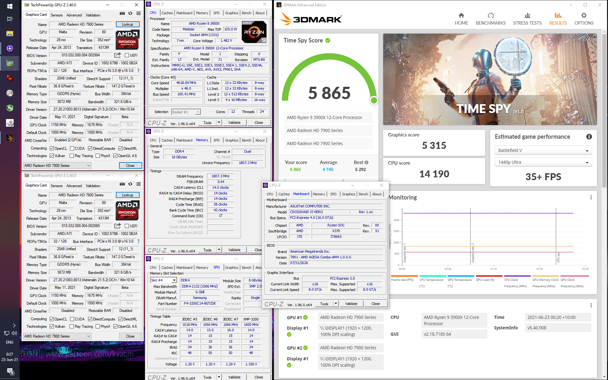Open 3DMark BENCHMARKS gauge icon
The image size is (608, 380).
tap(491, 15)
